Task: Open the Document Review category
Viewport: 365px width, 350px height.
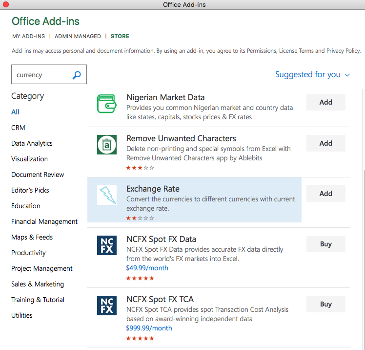Action: click(x=38, y=175)
